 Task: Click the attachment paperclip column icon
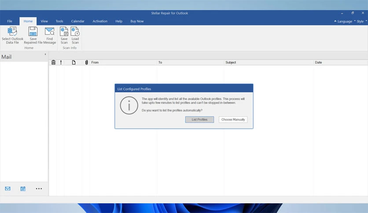point(87,62)
